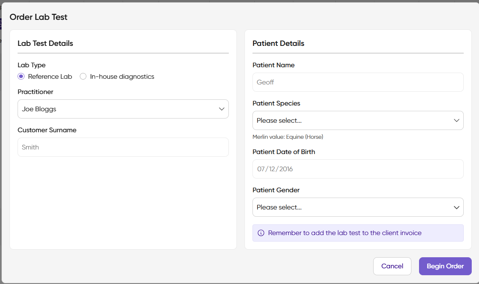479x284 pixels.
Task: Choose the In-house diagnostics radio option
Action: pyautogui.click(x=83, y=76)
